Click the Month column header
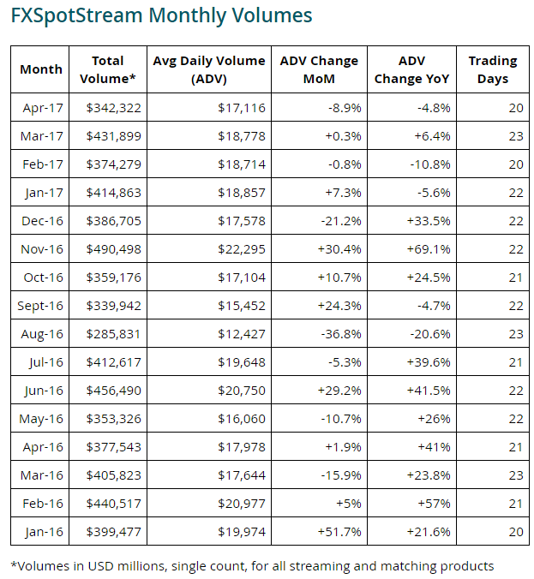The height and width of the screenshot is (579, 534). (41, 69)
